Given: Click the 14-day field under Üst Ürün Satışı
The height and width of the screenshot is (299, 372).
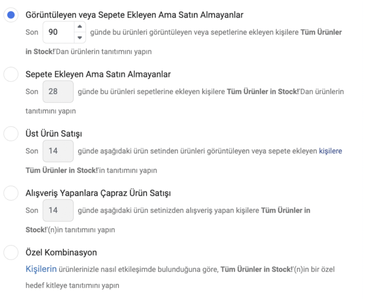Looking at the screenshot, I should pos(58,151).
